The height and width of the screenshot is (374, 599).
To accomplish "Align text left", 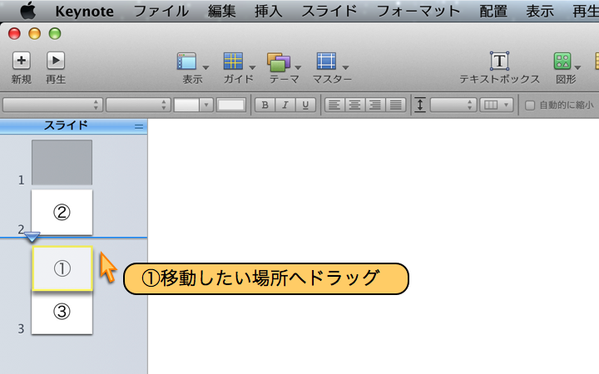I will click(x=334, y=105).
